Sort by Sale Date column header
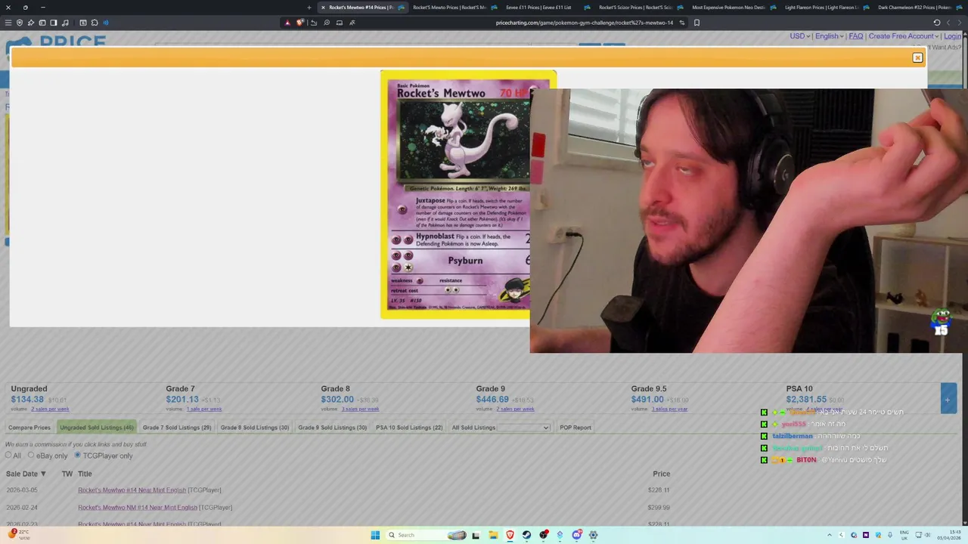 point(26,474)
